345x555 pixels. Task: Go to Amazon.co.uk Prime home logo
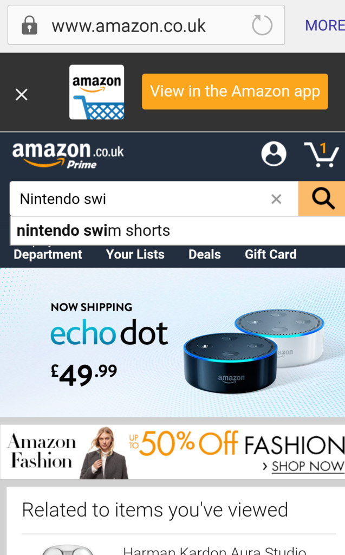68,154
